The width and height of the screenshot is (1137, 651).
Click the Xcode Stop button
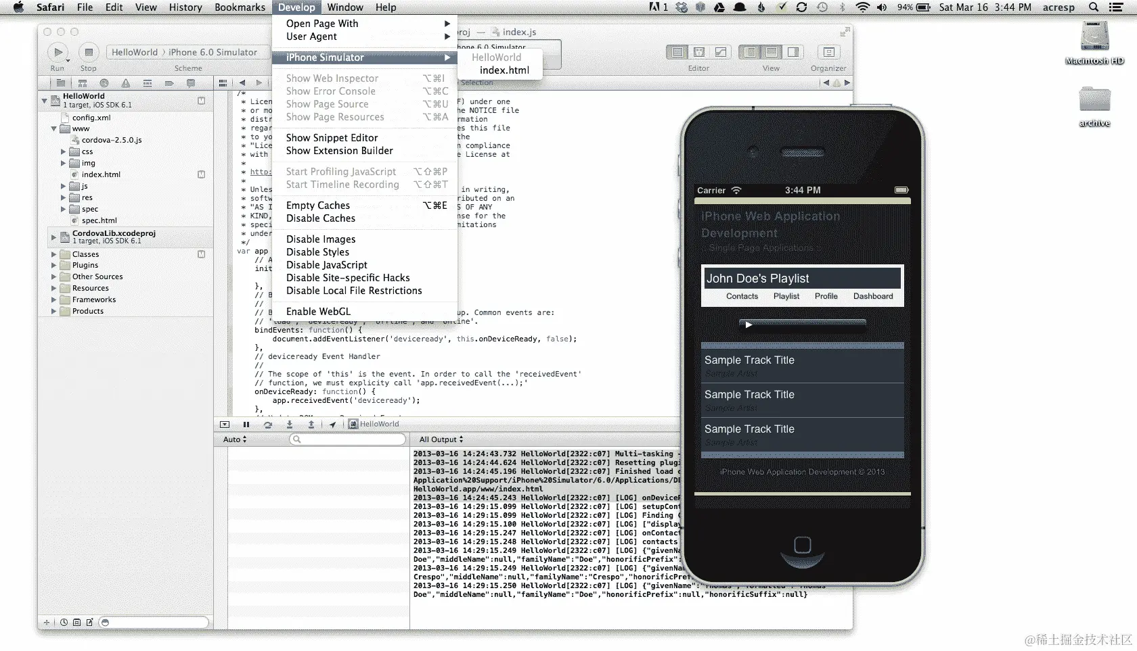pyautogui.click(x=88, y=52)
